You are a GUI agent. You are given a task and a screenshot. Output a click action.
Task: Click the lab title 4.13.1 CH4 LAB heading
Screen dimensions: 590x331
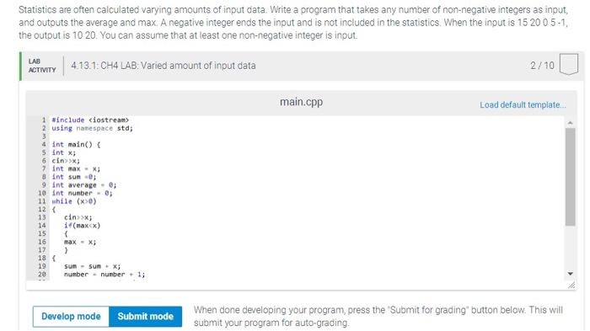coord(164,66)
